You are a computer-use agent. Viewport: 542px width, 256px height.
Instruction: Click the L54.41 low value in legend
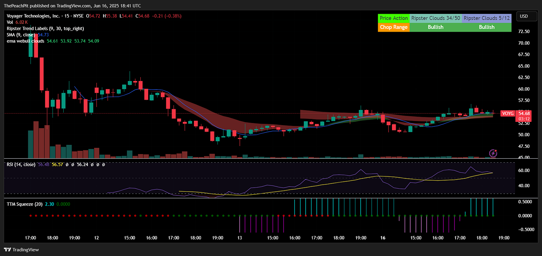point(127,16)
